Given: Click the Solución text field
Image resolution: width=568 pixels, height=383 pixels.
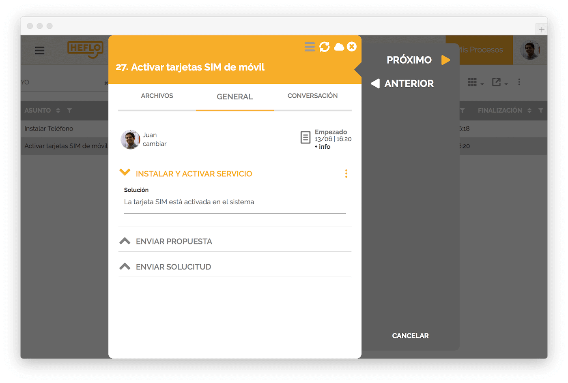Looking at the screenshot, I should click(235, 202).
